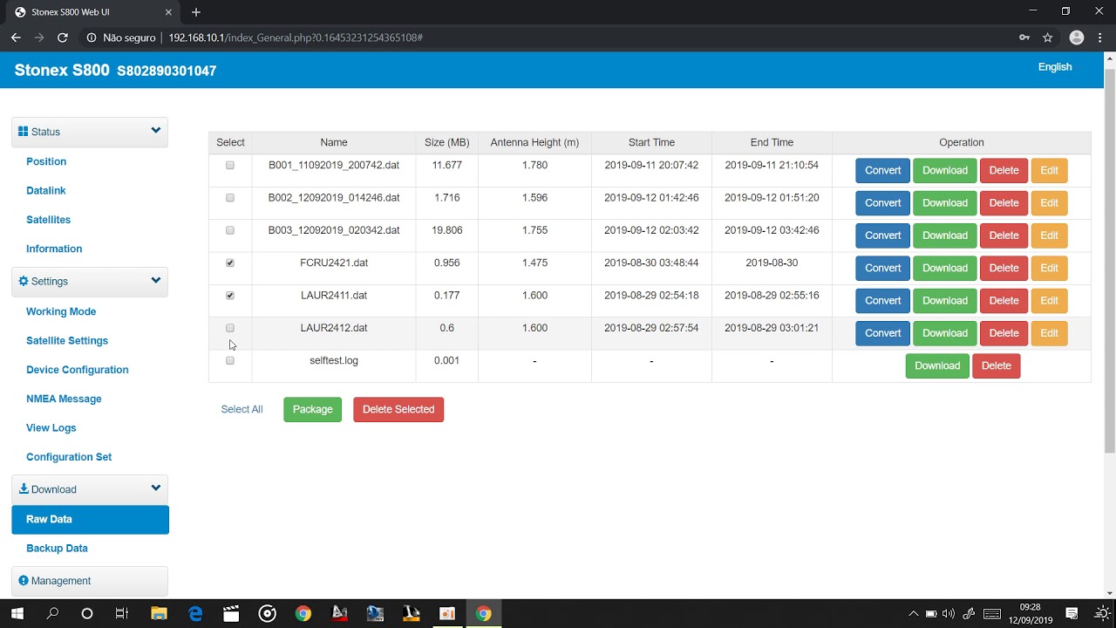Image resolution: width=1116 pixels, height=628 pixels.
Task: Open the clapperboard video app in taskbar
Action: 231,613
